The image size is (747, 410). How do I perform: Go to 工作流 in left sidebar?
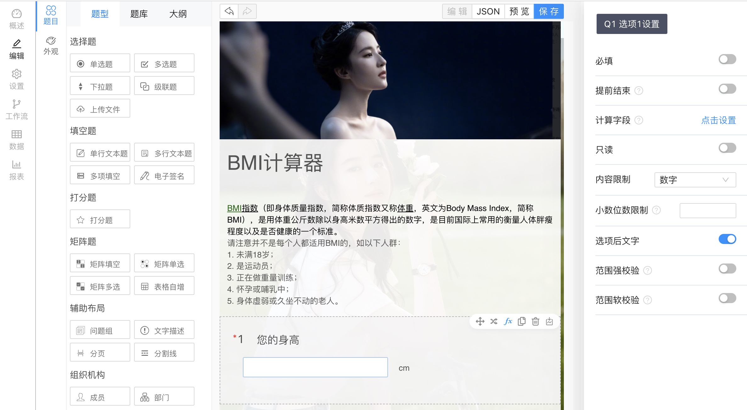point(17,110)
